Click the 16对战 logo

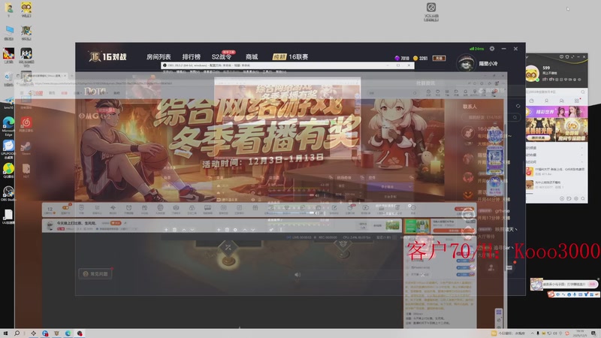107,57
